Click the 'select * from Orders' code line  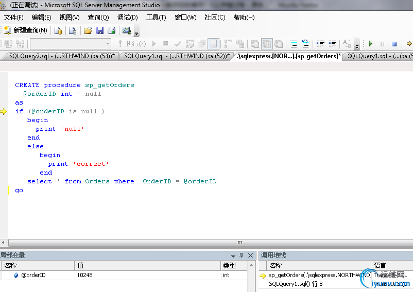pyautogui.click(x=122, y=181)
